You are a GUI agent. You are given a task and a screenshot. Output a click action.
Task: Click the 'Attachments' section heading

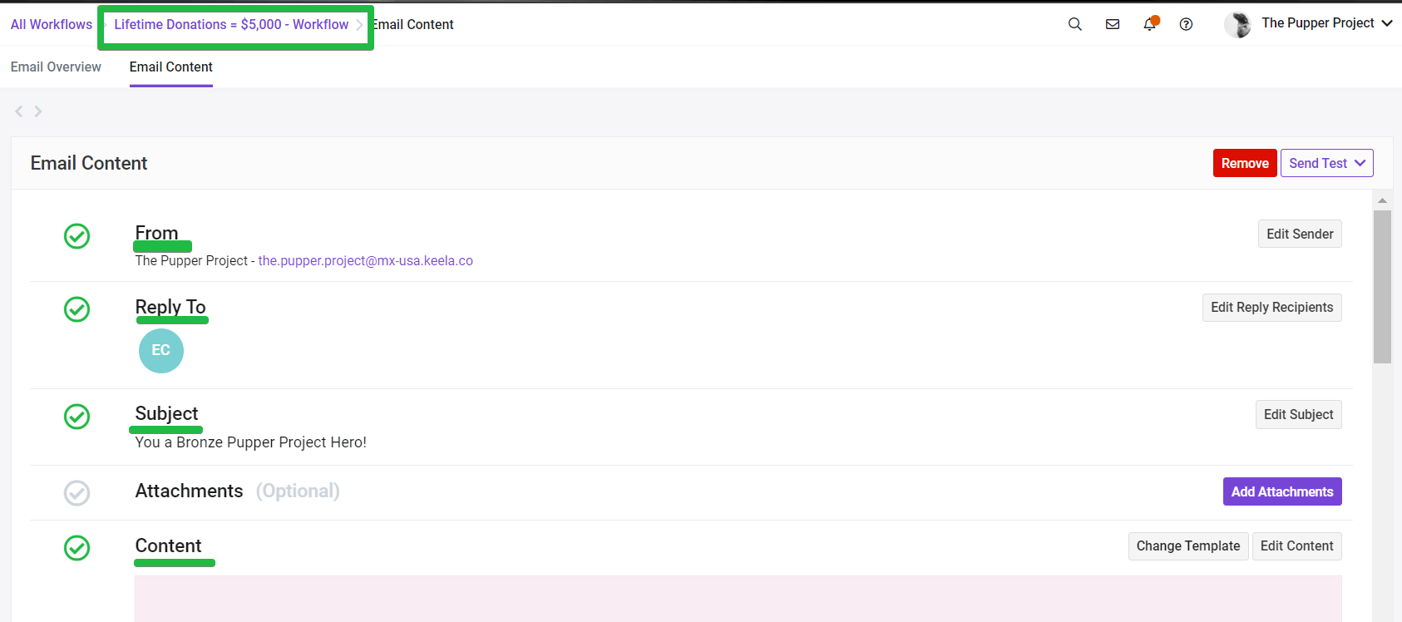[x=190, y=491]
